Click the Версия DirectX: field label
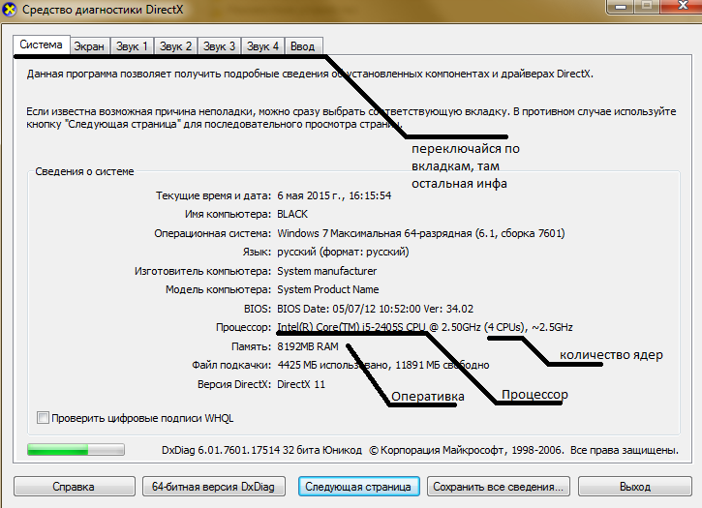Viewport: 702px width, 508px height. 234,384
